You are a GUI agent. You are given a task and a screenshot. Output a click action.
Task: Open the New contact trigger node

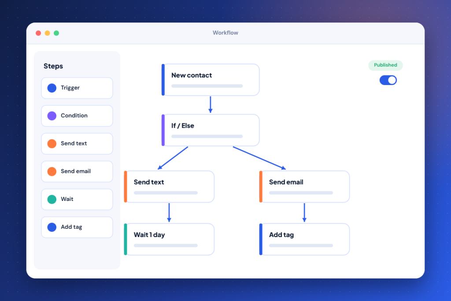[211, 80]
